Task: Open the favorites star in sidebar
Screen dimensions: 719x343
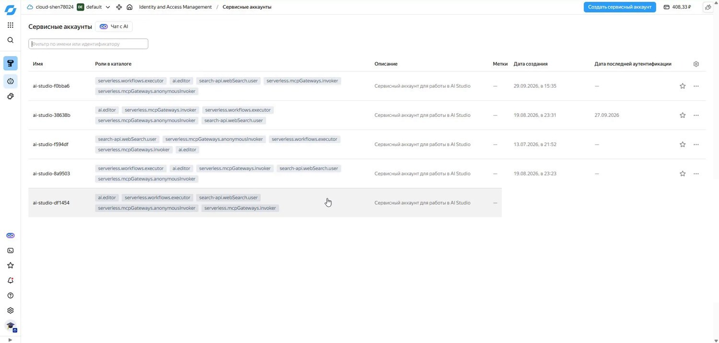Action: coord(11,265)
